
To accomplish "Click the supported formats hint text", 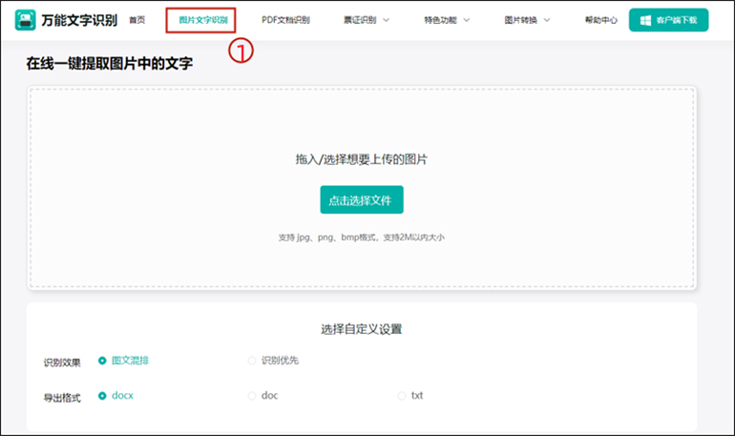I will [362, 238].
